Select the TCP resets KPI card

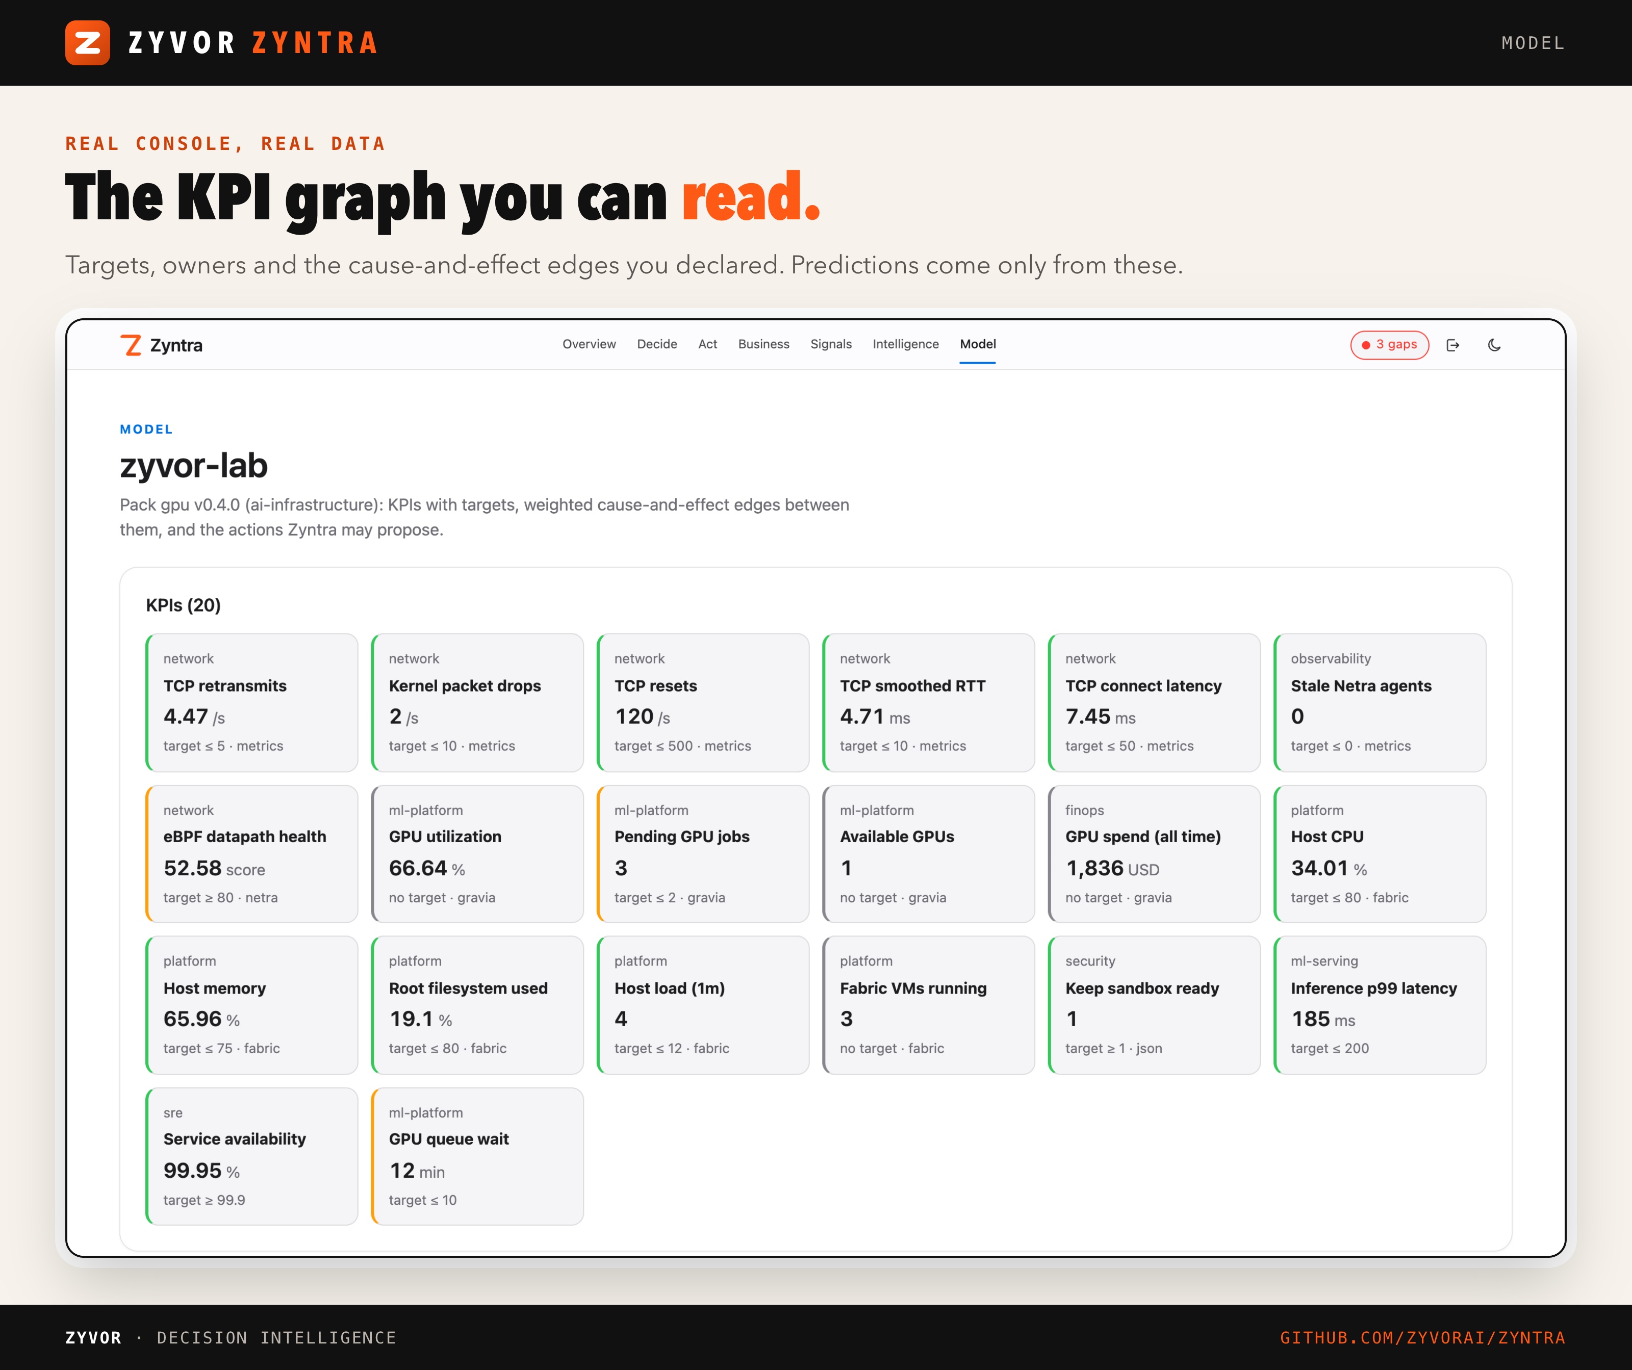tap(703, 702)
